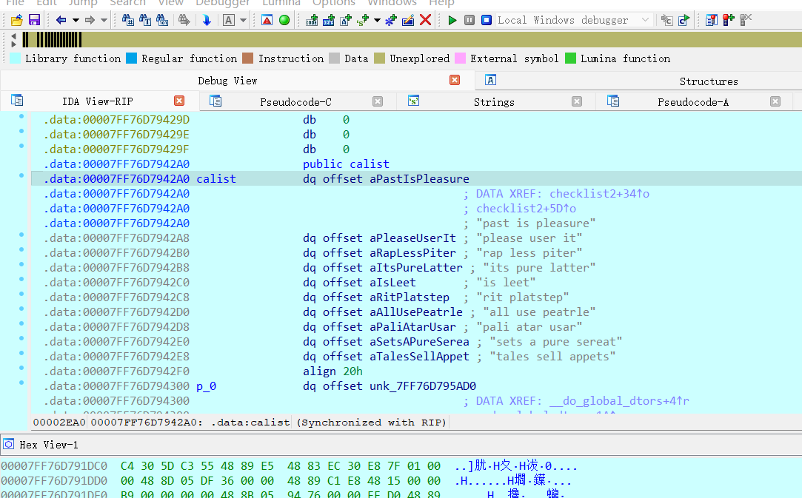Screen dimensions: 802x498
Task: Click the search next grayed binoculars icon
Action: [x=184, y=20]
